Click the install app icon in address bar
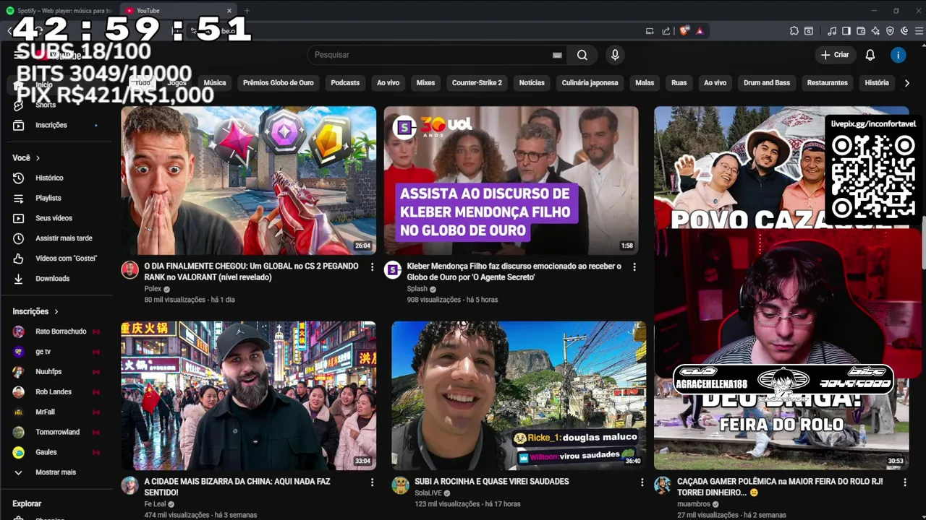 [650, 31]
